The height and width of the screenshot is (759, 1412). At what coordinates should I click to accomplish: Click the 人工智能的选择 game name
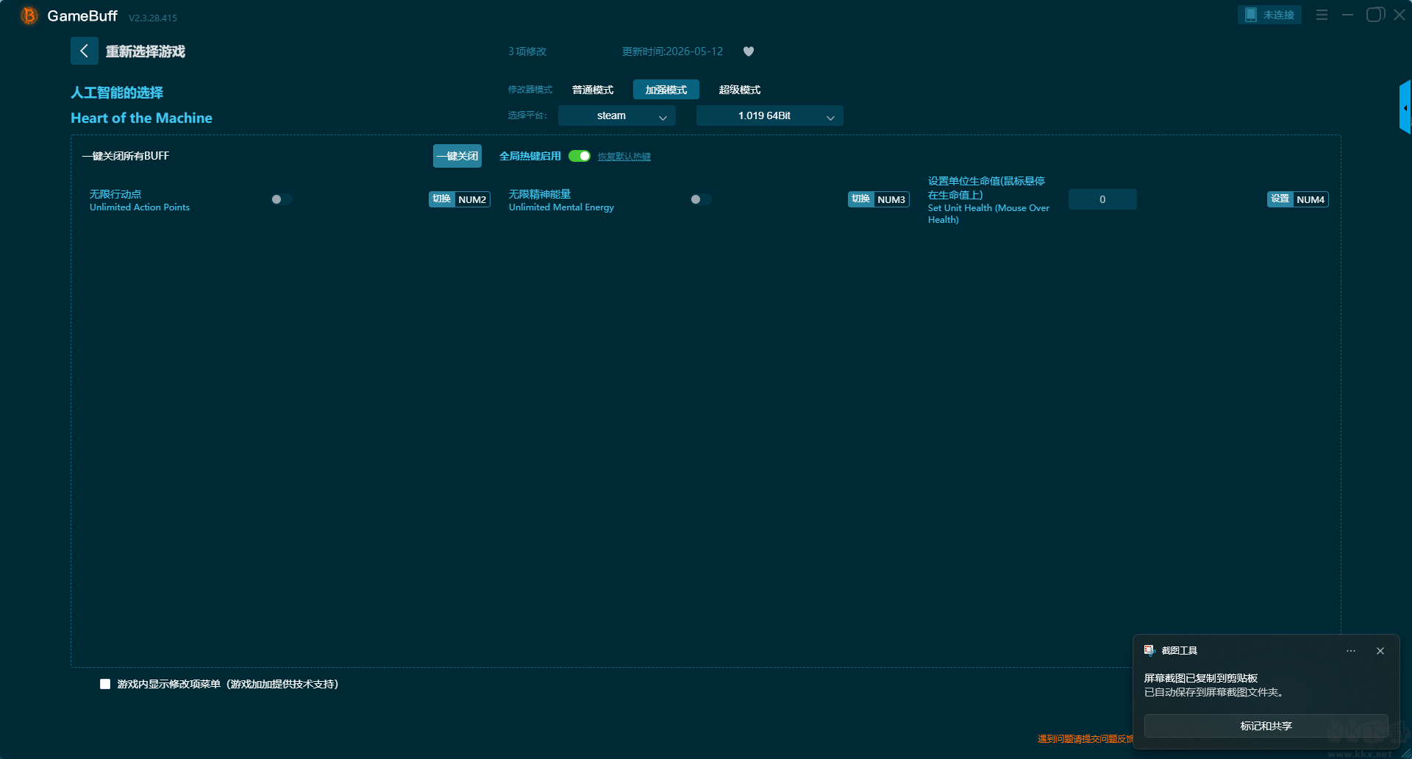(x=117, y=93)
